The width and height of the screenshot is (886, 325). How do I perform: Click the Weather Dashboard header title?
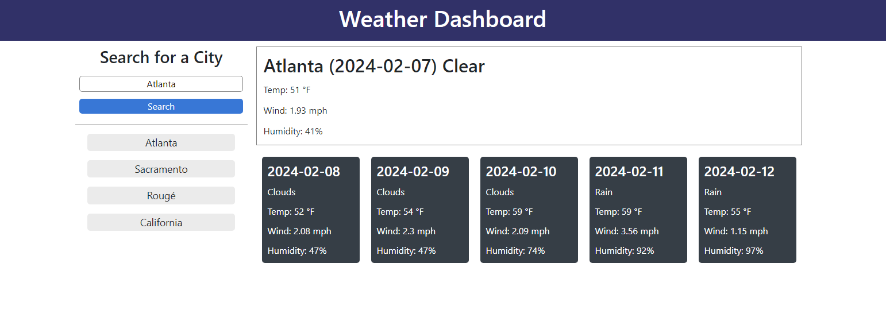pos(442,20)
